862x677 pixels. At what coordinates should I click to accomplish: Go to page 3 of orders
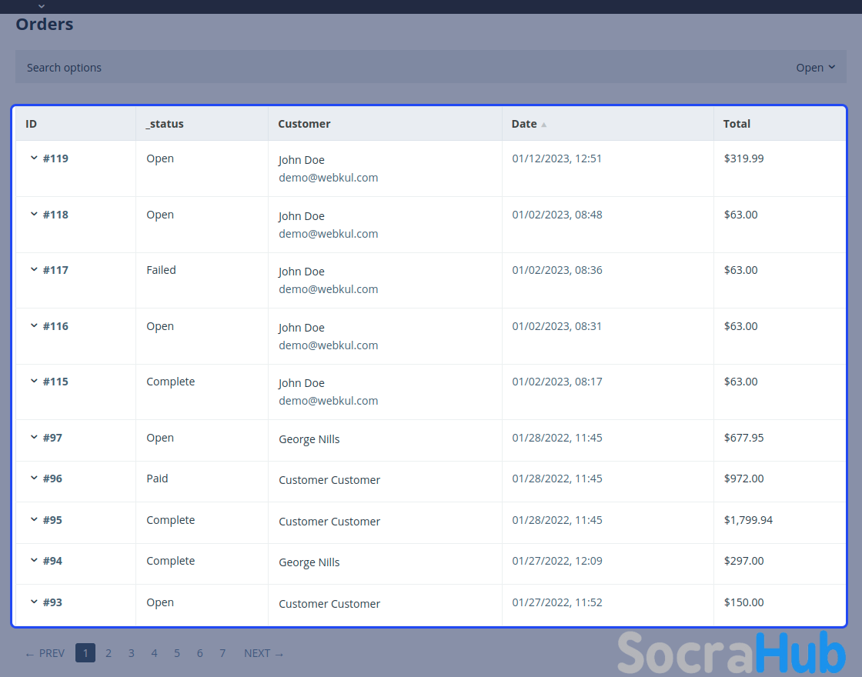point(132,653)
